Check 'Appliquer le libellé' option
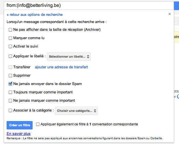 point(10,56)
